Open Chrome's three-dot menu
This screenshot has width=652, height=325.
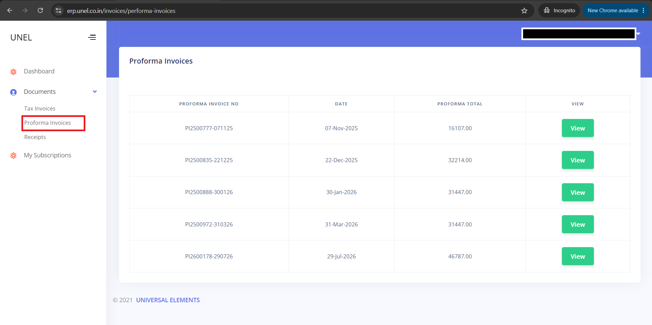[643, 11]
